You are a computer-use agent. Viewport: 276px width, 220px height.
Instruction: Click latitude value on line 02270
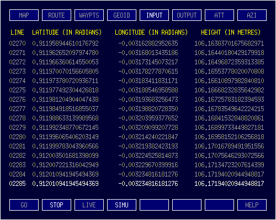[65, 43]
